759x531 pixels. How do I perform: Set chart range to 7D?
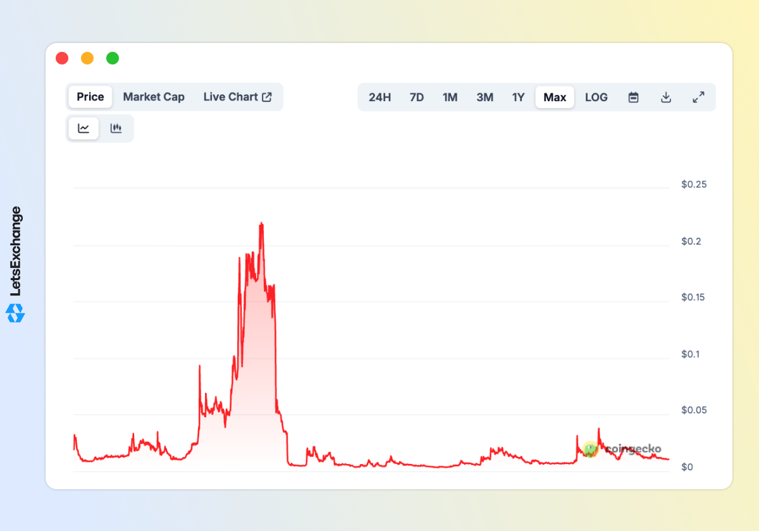(x=417, y=97)
